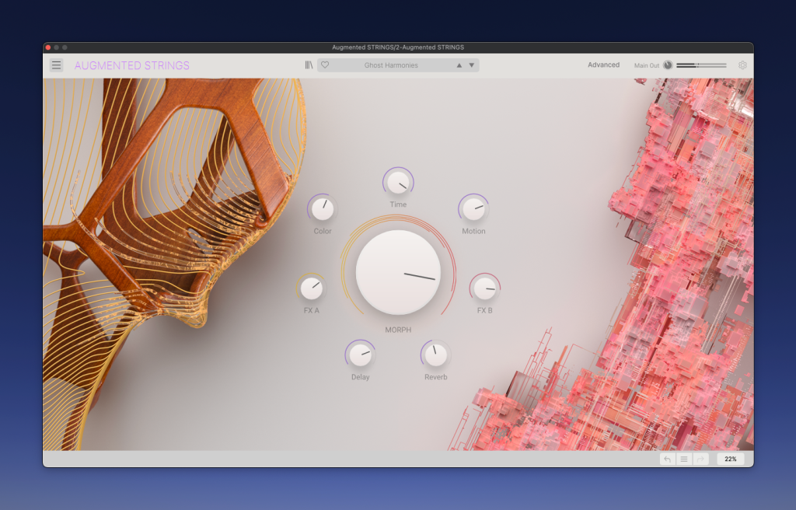The width and height of the screenshot is (796, 510).
Task: Favorite the preset with the heart icon
Action: point(325,65)
